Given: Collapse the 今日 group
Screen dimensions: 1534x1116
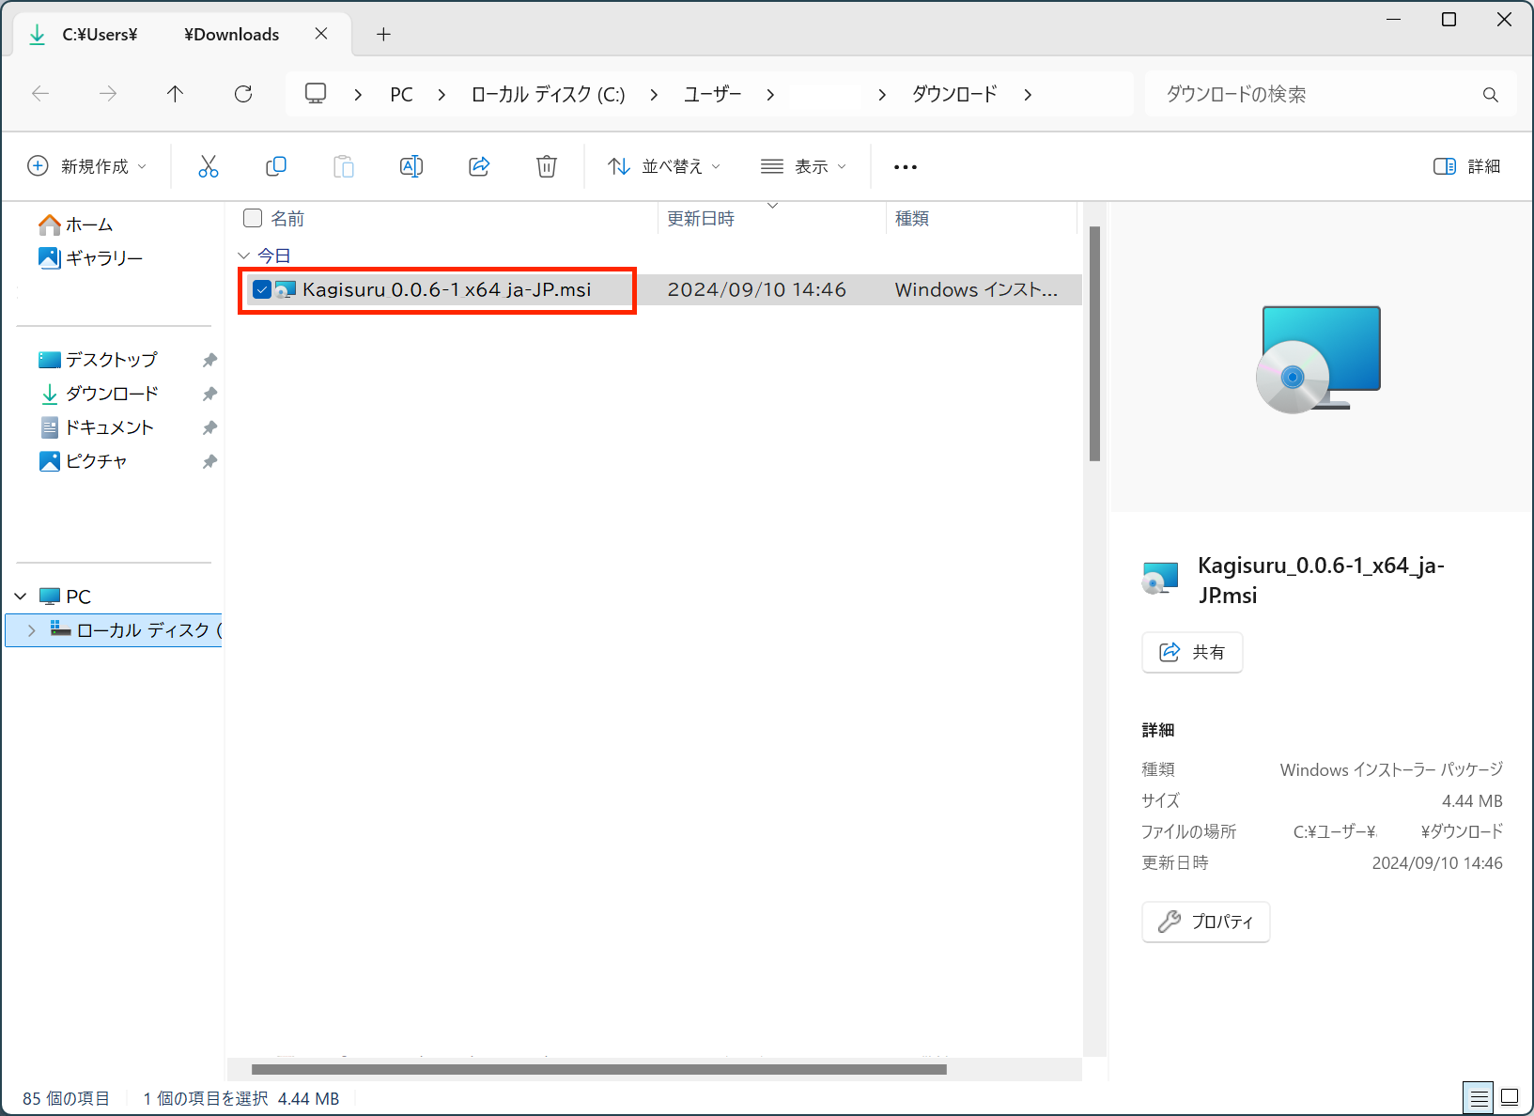Looking at the screenshot, I should (x=244, y=256).
